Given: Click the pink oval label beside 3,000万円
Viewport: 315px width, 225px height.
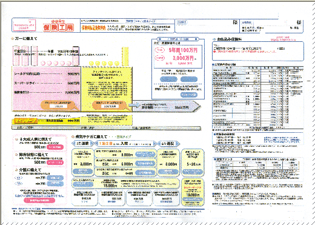Looking at the screenshot, I should [x=159, y=58].
